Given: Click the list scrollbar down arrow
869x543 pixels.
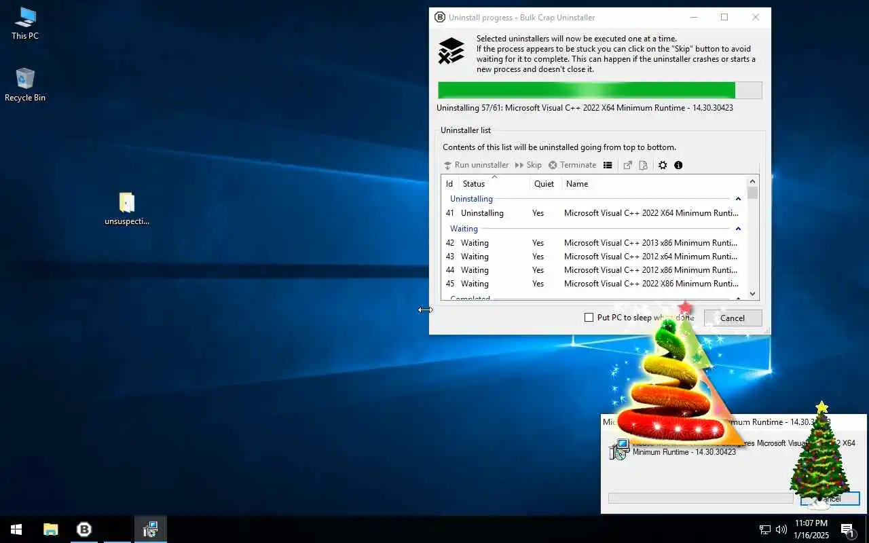Looking at the screenshot, I should click(x=752, y=294).
